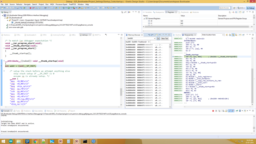
Task: Collapse the S2S_Bootloader.elf tree node
Action: [x=5, y=18]
